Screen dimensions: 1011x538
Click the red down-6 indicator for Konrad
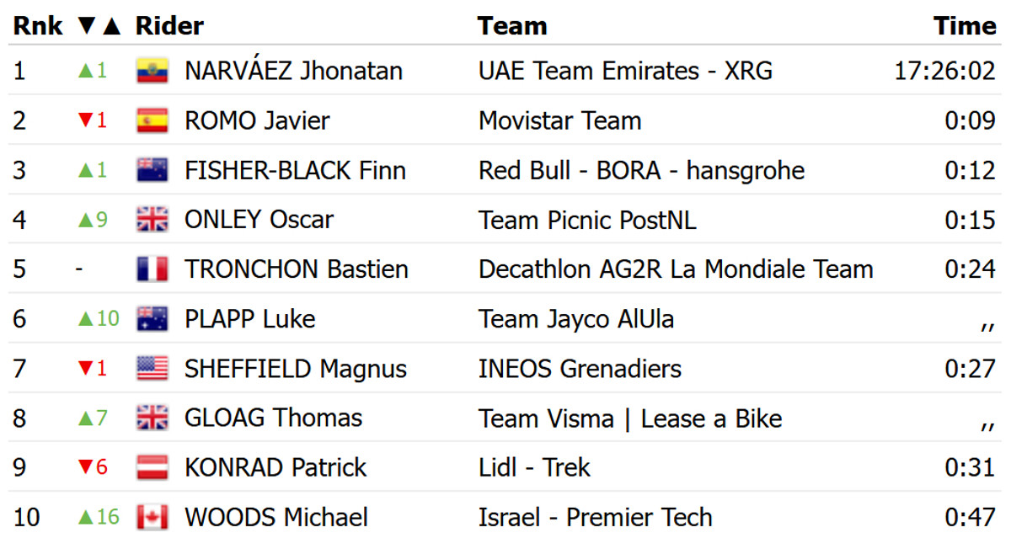pos(92,467)
